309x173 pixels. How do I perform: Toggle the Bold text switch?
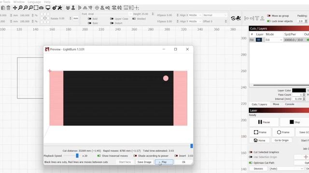tap(89, 19)
